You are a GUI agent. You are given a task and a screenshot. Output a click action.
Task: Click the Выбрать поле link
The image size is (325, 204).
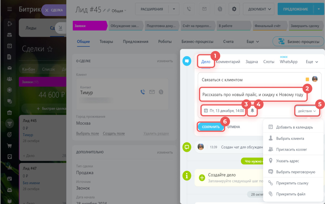point(88,133)
